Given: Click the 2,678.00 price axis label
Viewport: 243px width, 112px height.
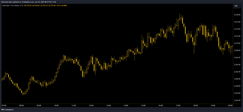Looking at the screenshot, I should [x=237, y=15].
